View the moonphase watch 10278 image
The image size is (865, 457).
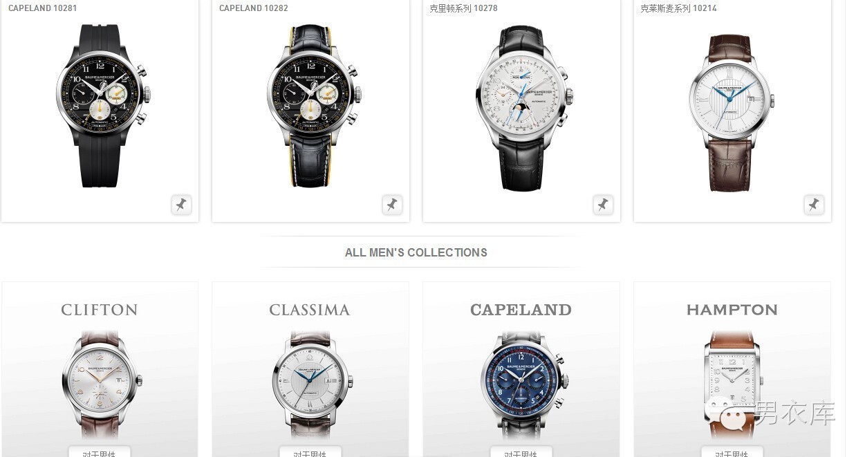(525, 108)
